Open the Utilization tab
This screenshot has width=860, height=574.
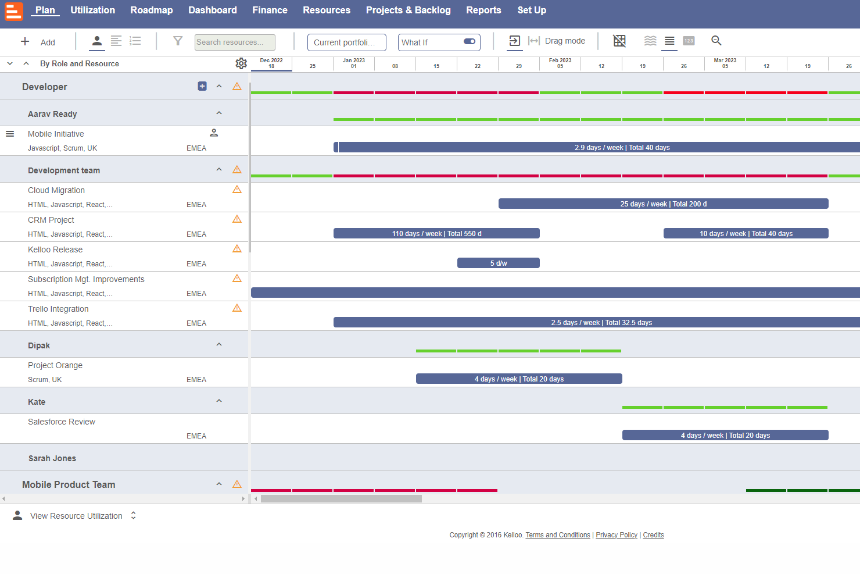[93, 10]
